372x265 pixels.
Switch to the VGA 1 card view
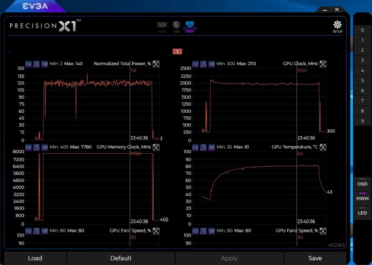(162, 27)
